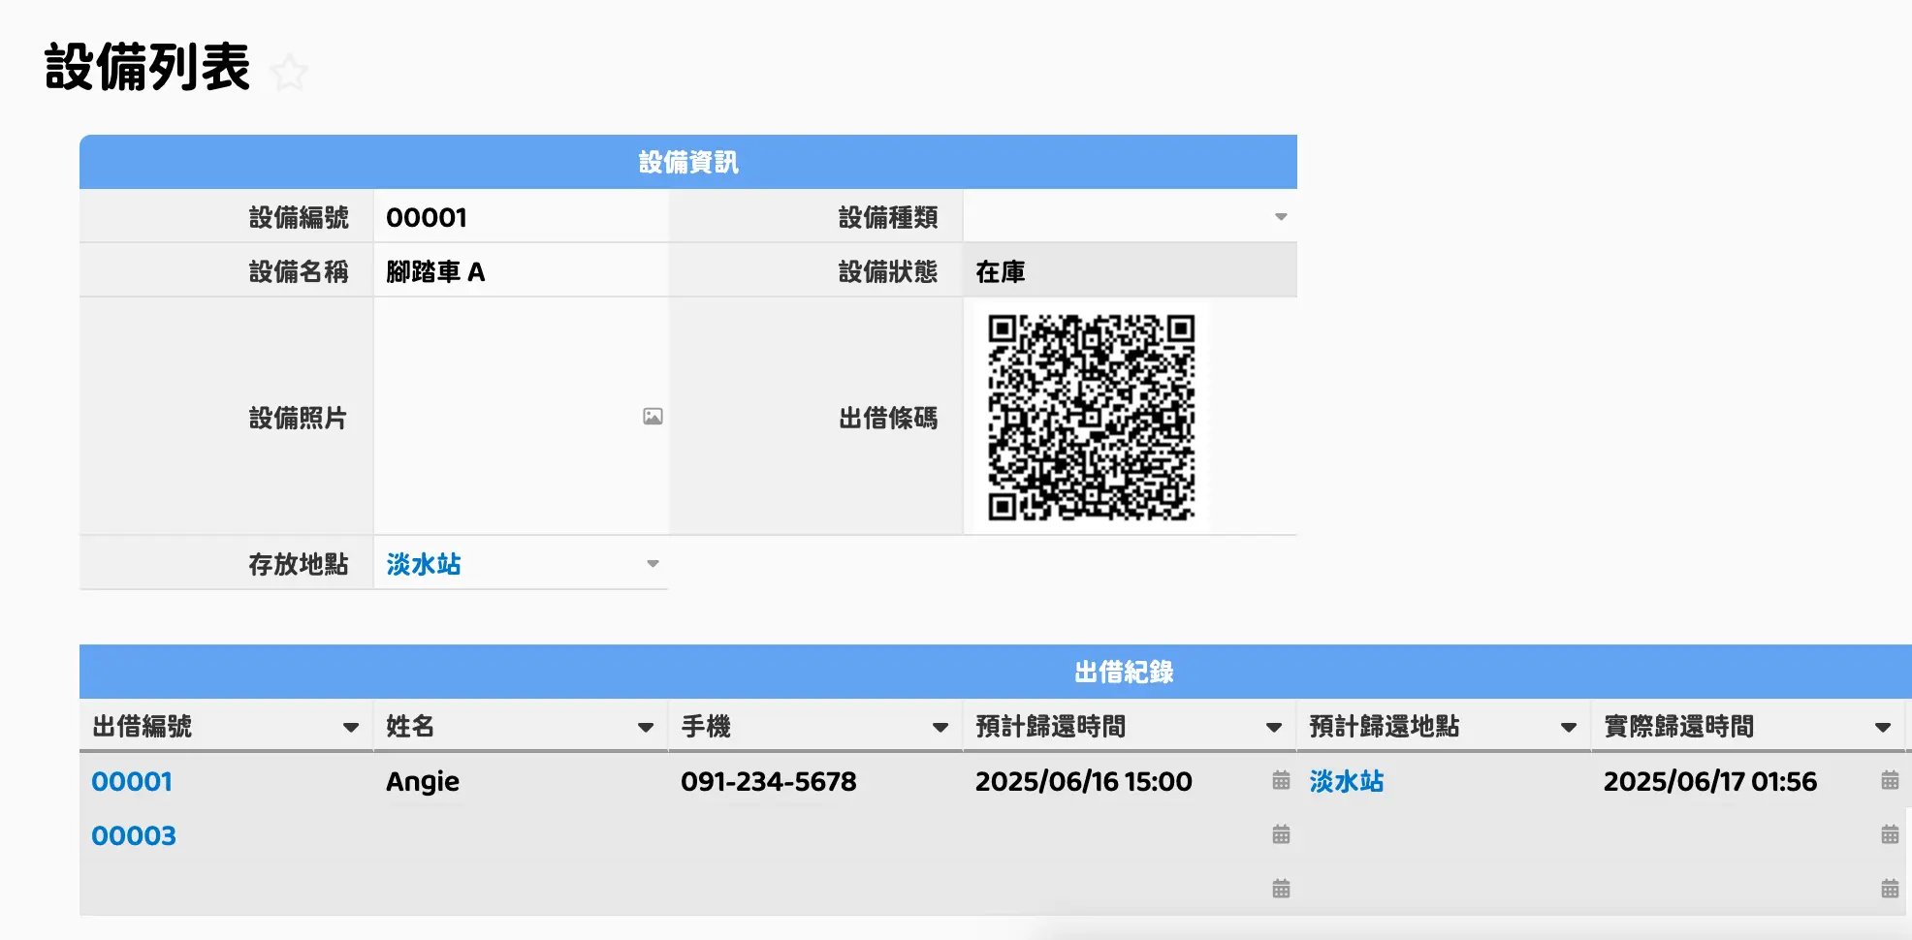
Task: Expand the 手機 column filter arrow
Action: pyautogui.click(x=940, y=727)
